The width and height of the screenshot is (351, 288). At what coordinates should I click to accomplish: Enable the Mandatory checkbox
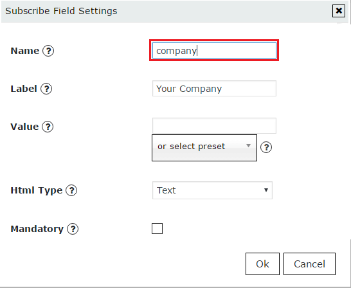(x=157, y=228)
